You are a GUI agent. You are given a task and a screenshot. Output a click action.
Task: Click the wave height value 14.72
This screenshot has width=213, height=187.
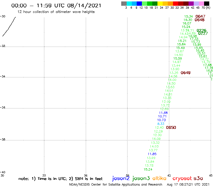pyautogui.click(x=204, y=59)
